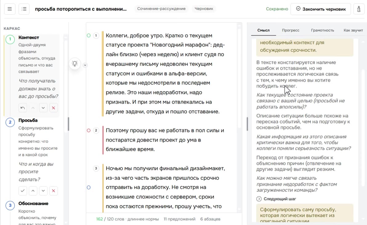This screenshot has height=225, width=367.
Task: Delete the Просьба step
Action: pos(54,191)
